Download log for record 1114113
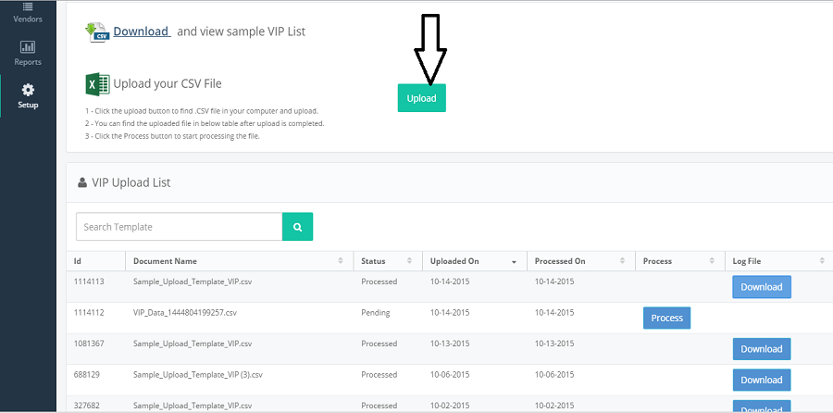This screenshot has height=413, width=833. click(762, 287)
